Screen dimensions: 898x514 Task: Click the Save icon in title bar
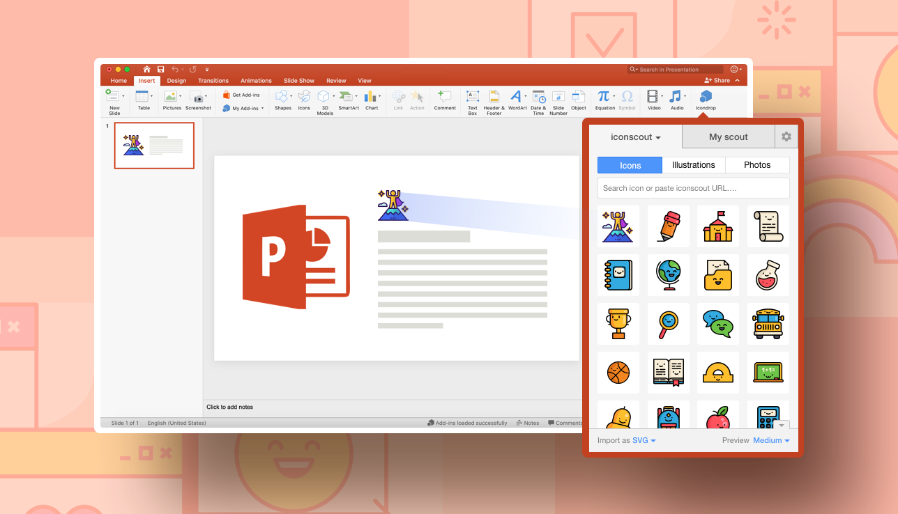point(160,69)
